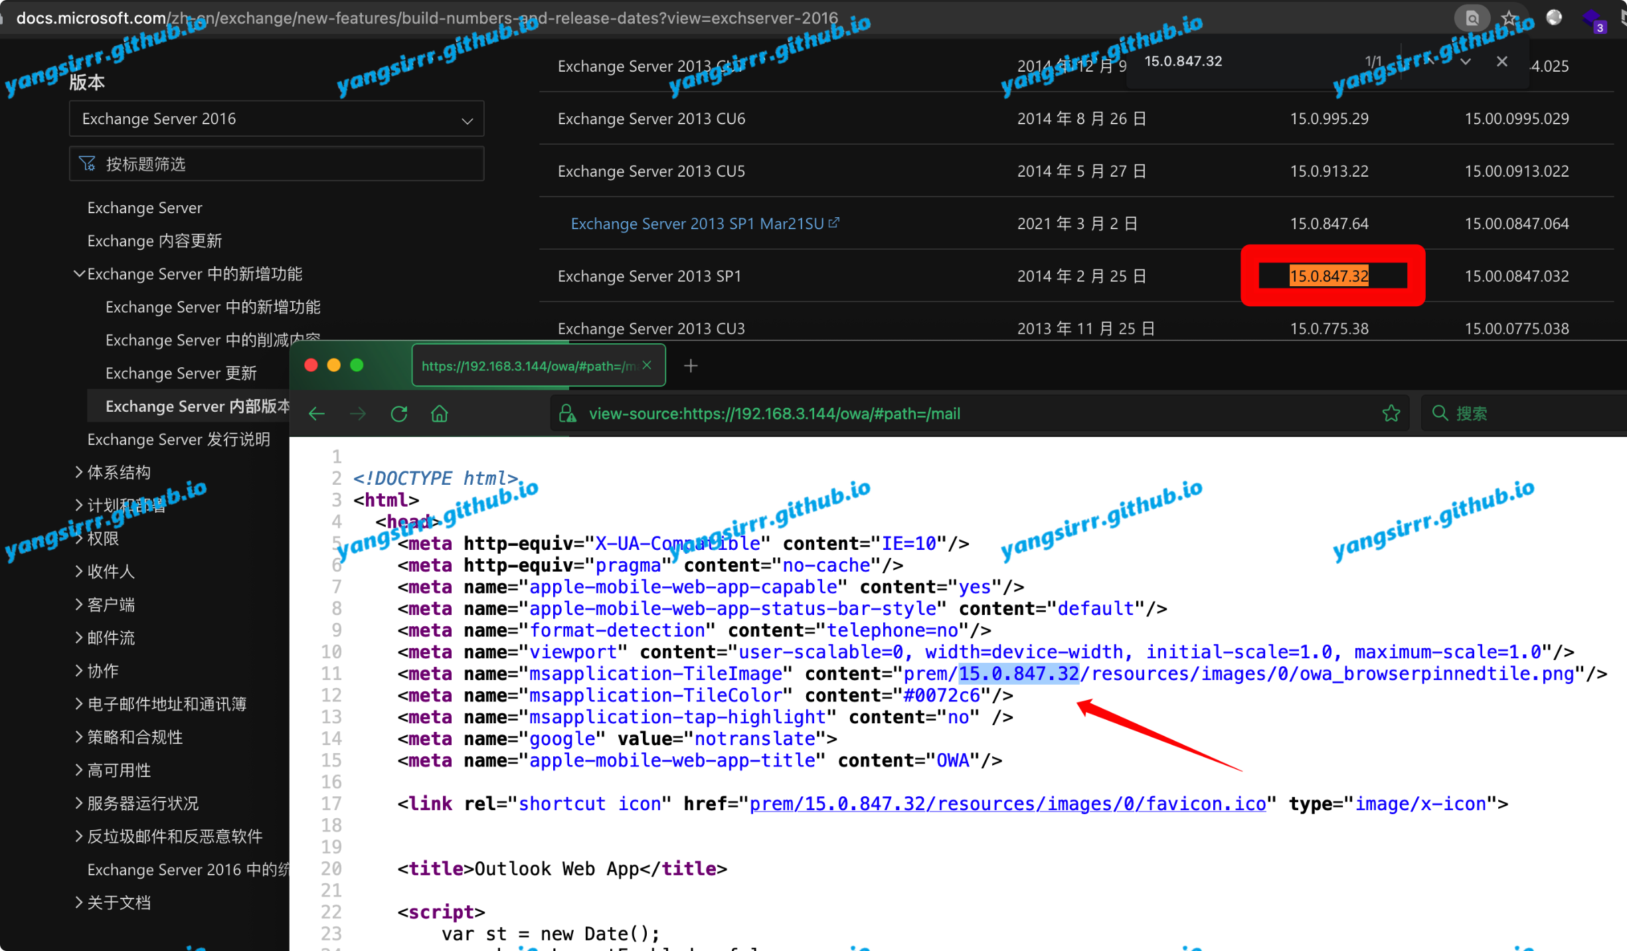1627x951 pixels.
Task: Open Exchange Server 发行说明 in sidebar
Action: tap(179, 439)
